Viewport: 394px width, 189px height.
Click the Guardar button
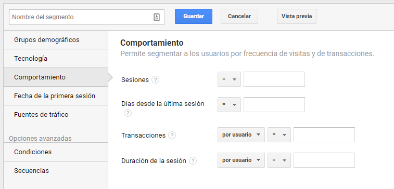194,16
